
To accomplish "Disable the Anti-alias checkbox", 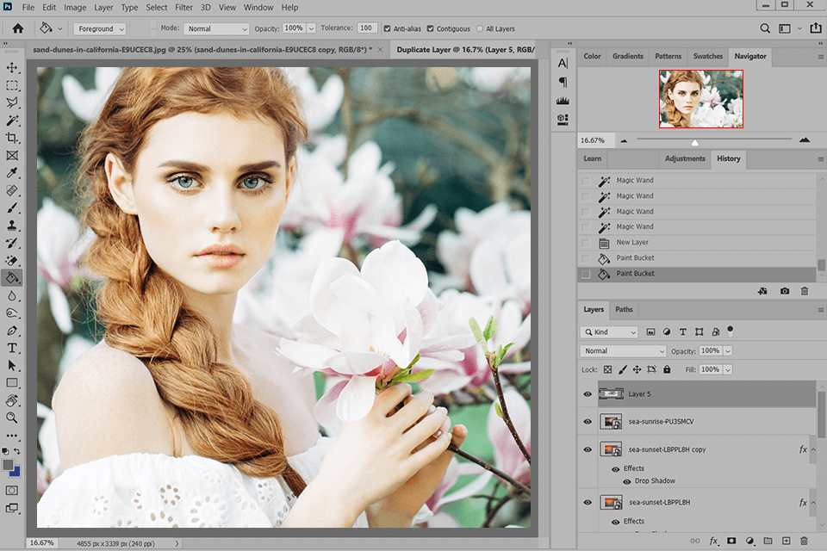I will (x=385, y=28).
